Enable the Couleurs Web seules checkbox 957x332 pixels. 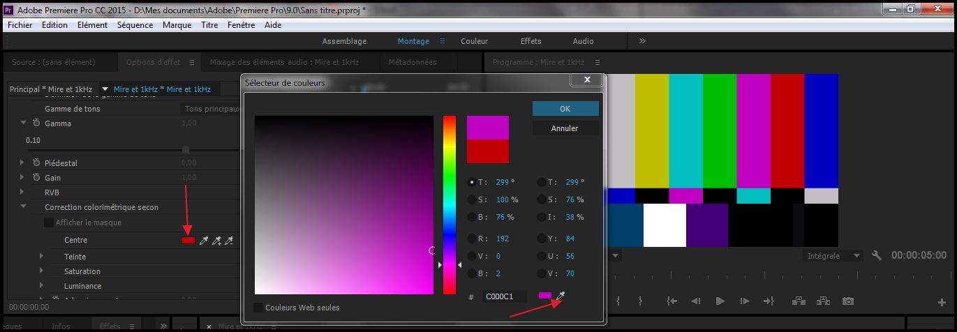(x=258, y=308)
